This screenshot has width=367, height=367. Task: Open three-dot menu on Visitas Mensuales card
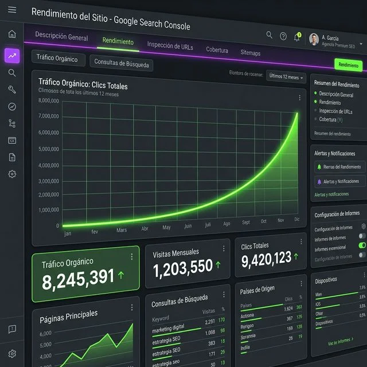[224, 248]
